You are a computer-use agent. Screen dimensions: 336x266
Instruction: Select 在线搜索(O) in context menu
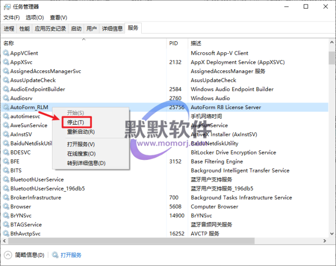81,153
